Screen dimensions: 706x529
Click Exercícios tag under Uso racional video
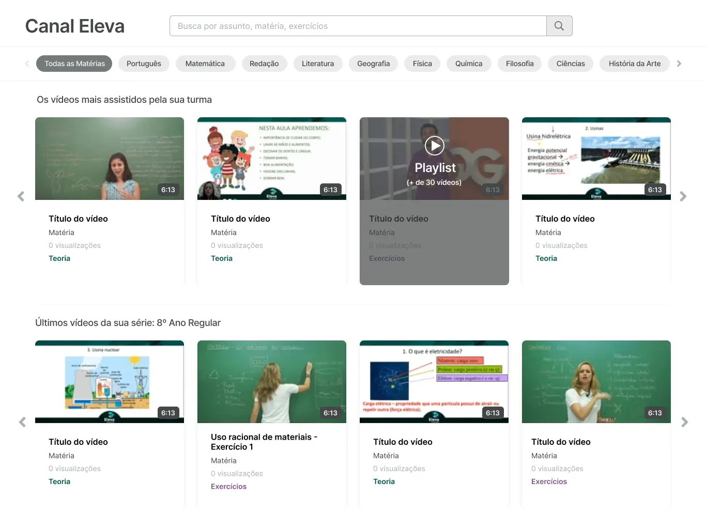[228, 487]
